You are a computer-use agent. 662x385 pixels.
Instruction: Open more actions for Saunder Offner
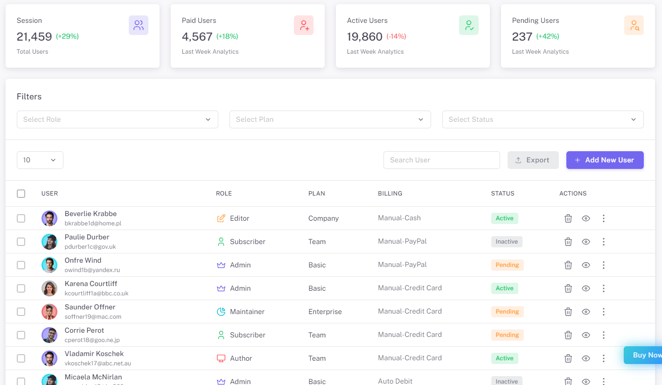point(604,312)
